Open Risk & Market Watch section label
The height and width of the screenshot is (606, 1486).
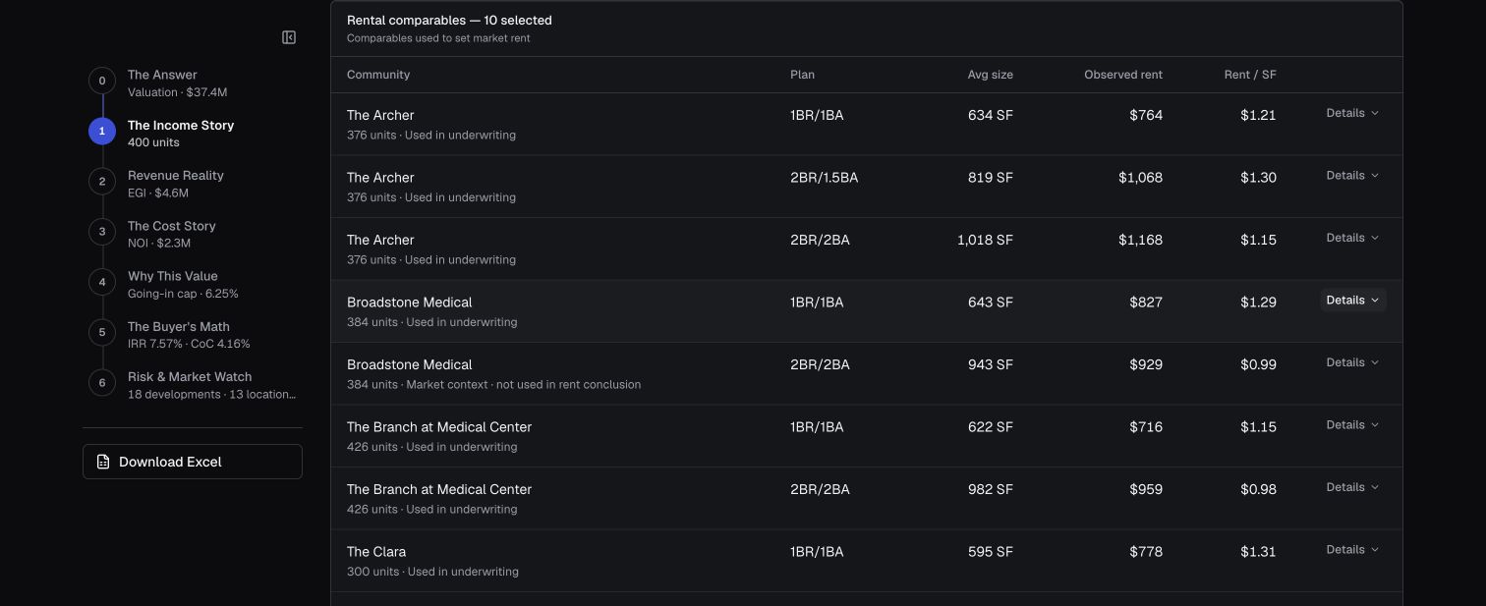click(190, 377)
